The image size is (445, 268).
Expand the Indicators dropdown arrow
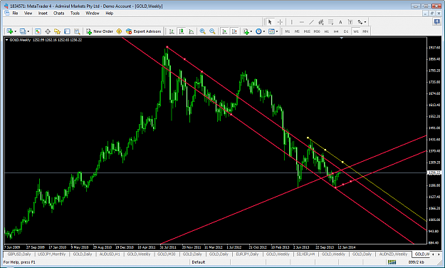(x=251, y=31)
